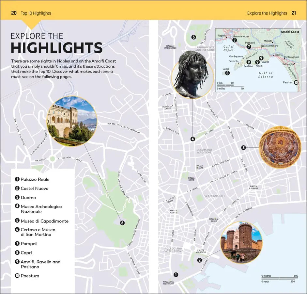Click map marker 6 by Corso Vittorio Emanuele
The image size is (307, 294).
(122, 223)
